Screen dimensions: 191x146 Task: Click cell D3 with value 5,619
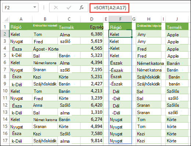click(92, 41)
